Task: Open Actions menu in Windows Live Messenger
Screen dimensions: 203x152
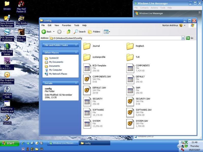Action: point(154,8)
